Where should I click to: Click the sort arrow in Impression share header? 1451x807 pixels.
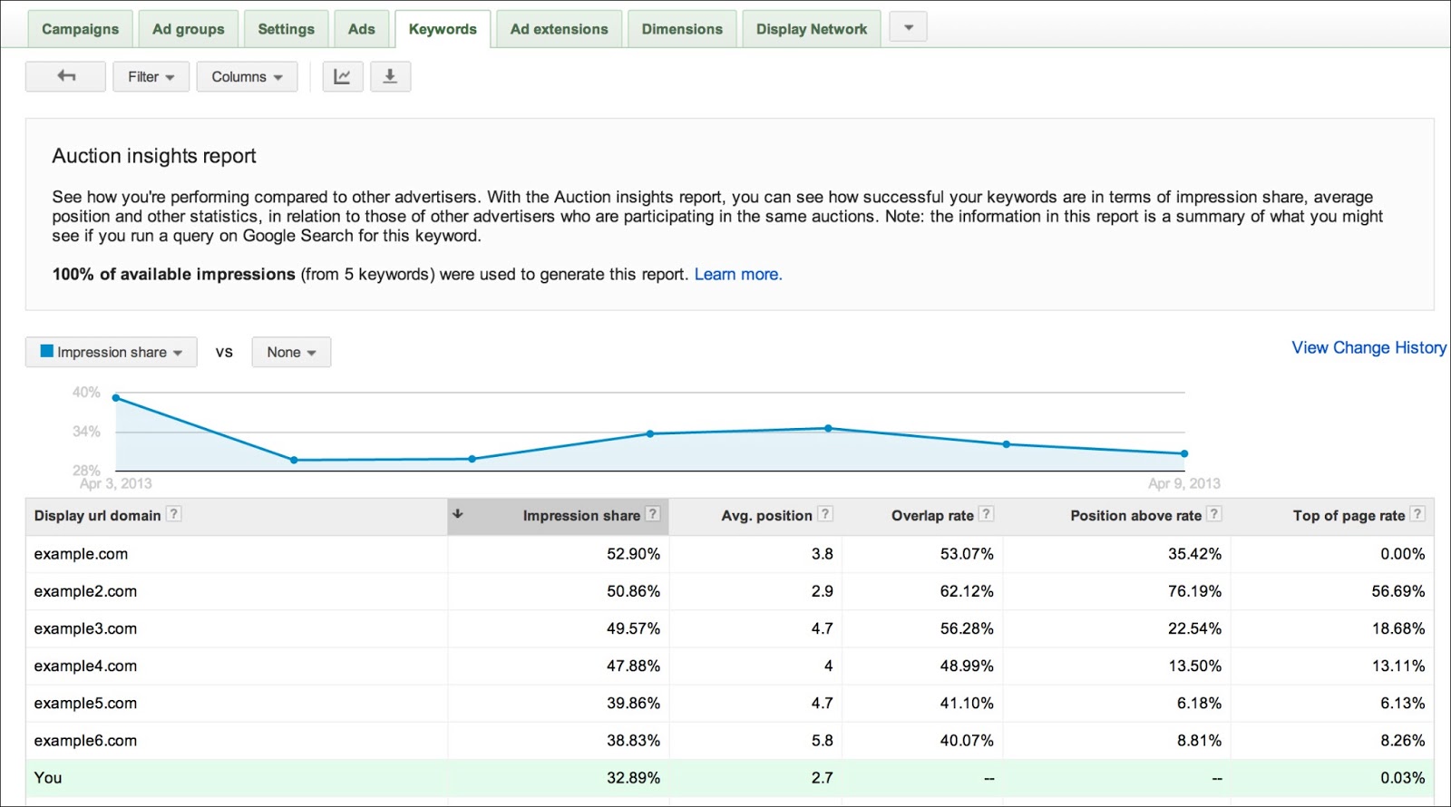458,514
